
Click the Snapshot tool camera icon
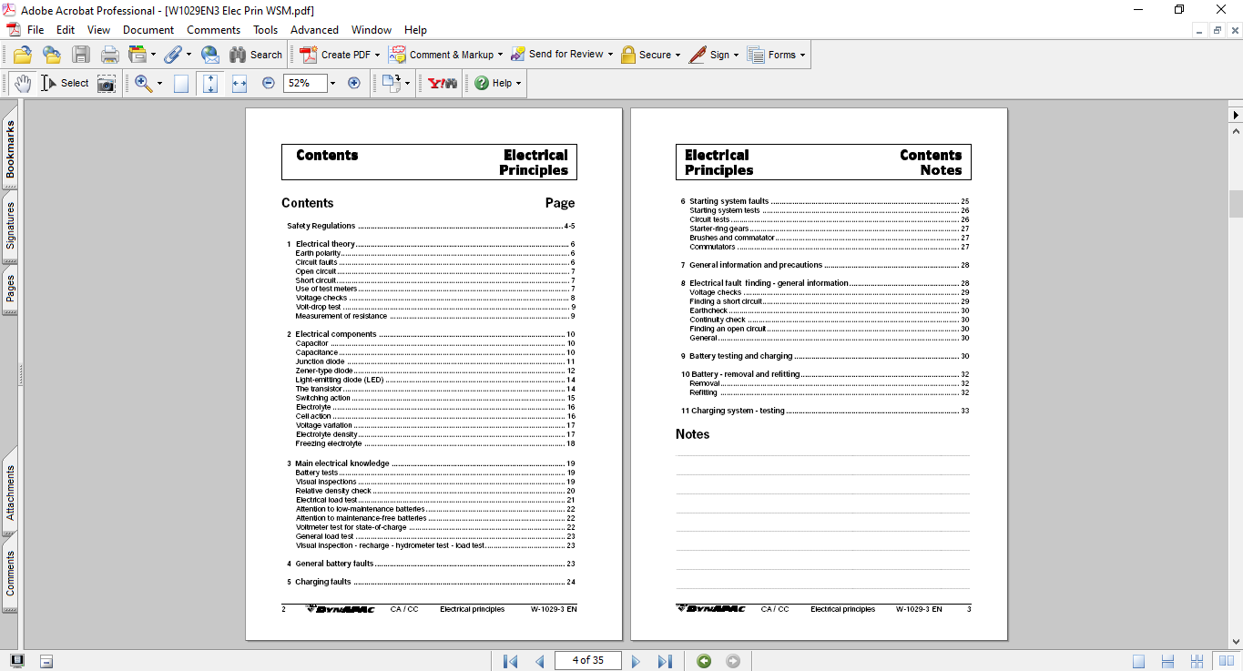107,83
